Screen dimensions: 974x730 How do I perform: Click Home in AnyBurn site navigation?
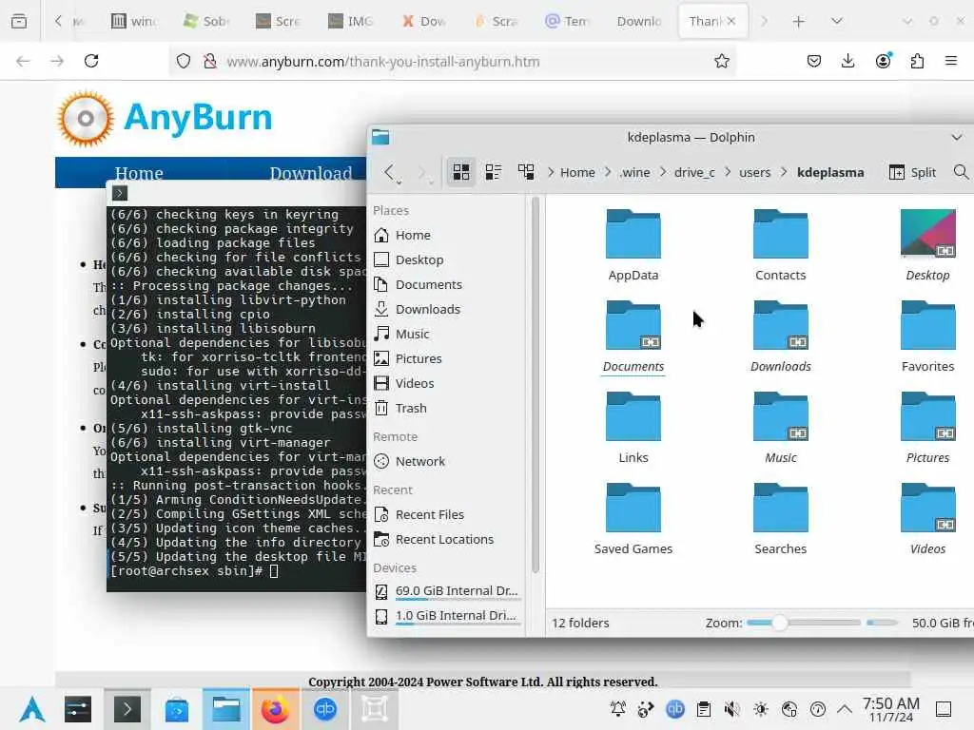point(139,173)
